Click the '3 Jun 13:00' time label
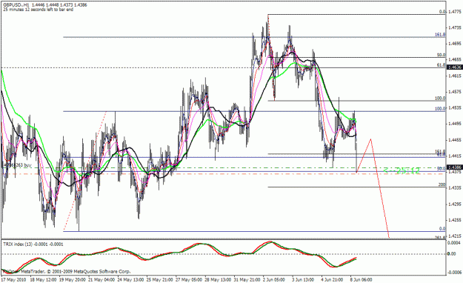 coord(303,279)
